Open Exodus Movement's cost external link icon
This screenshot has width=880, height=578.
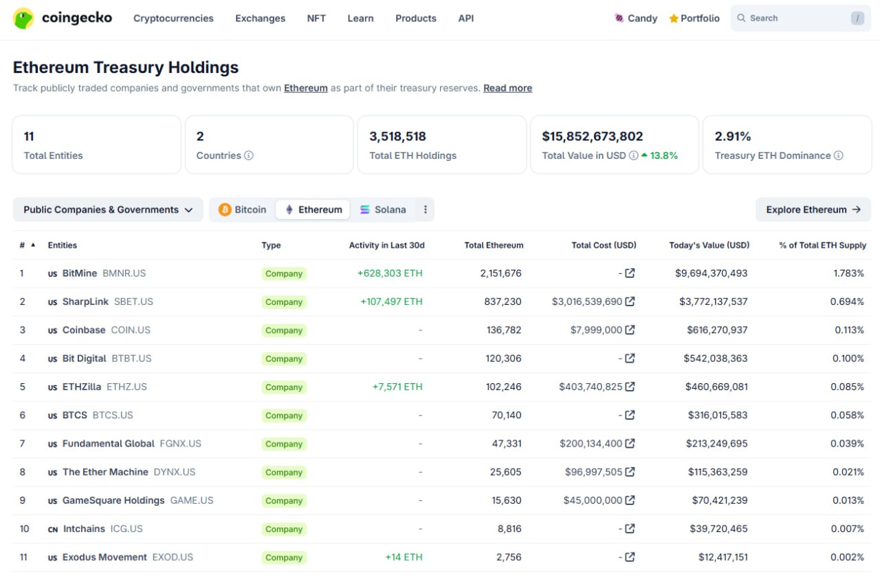click(x=630, y=557)
